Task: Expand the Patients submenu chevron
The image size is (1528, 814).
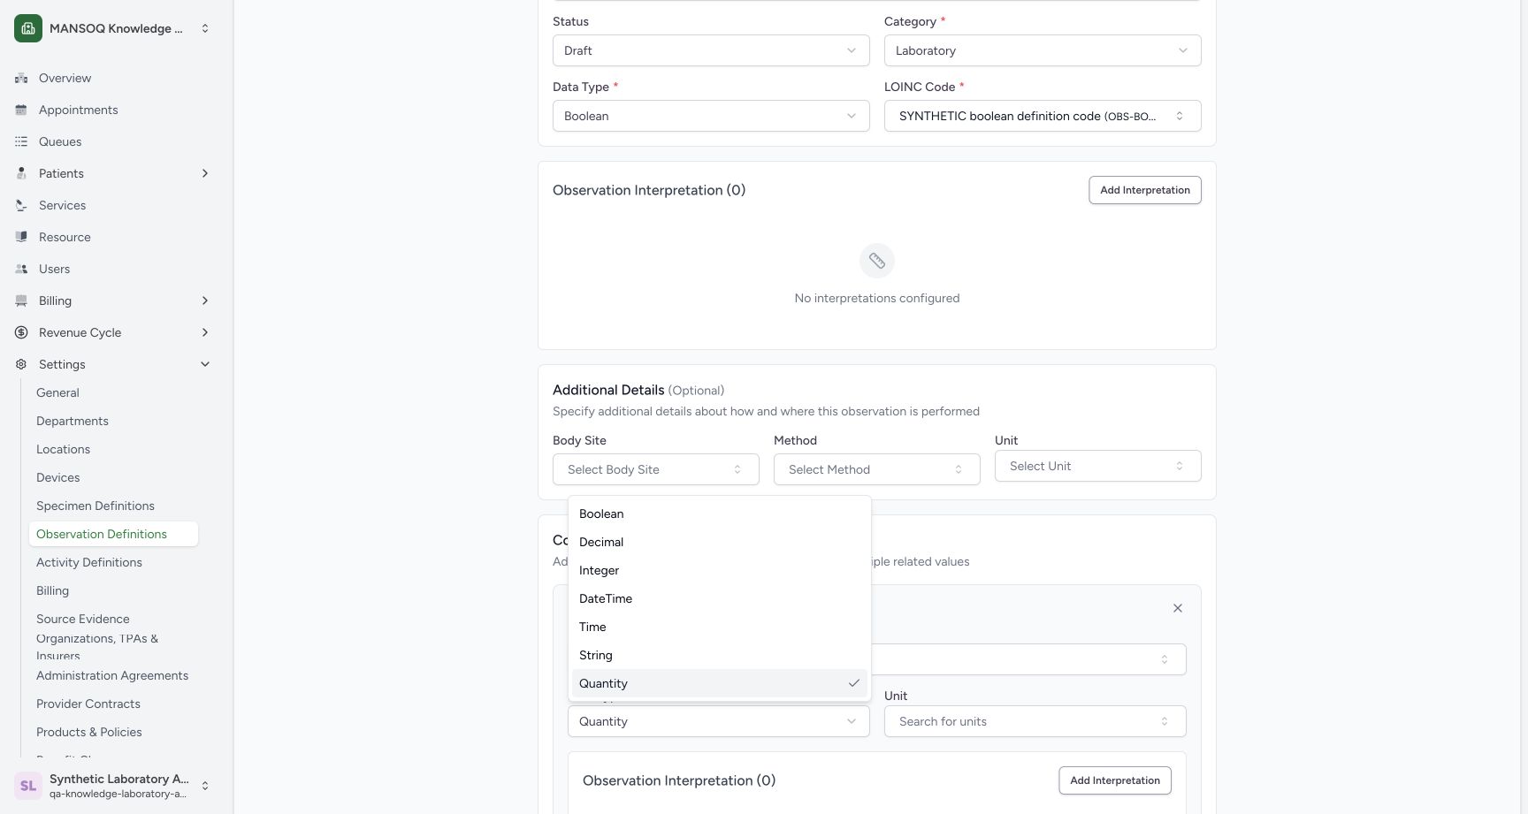Action: click(205, 173)
